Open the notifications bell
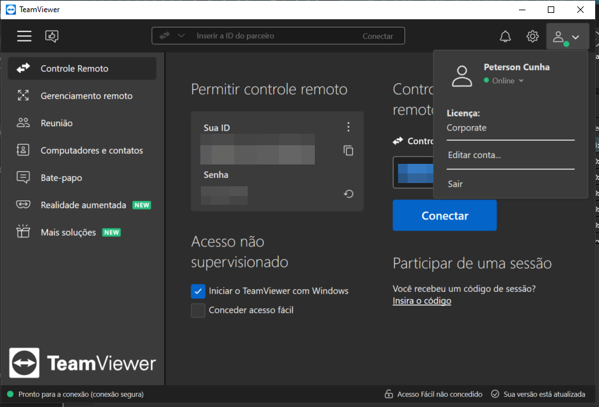 click(505, 36)
